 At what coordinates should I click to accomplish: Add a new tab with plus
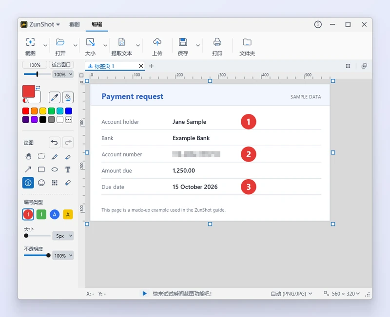click(151, 66)
